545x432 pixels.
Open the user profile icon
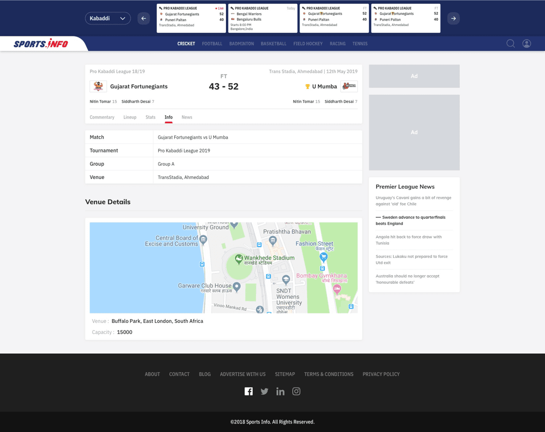coord(526,43)
